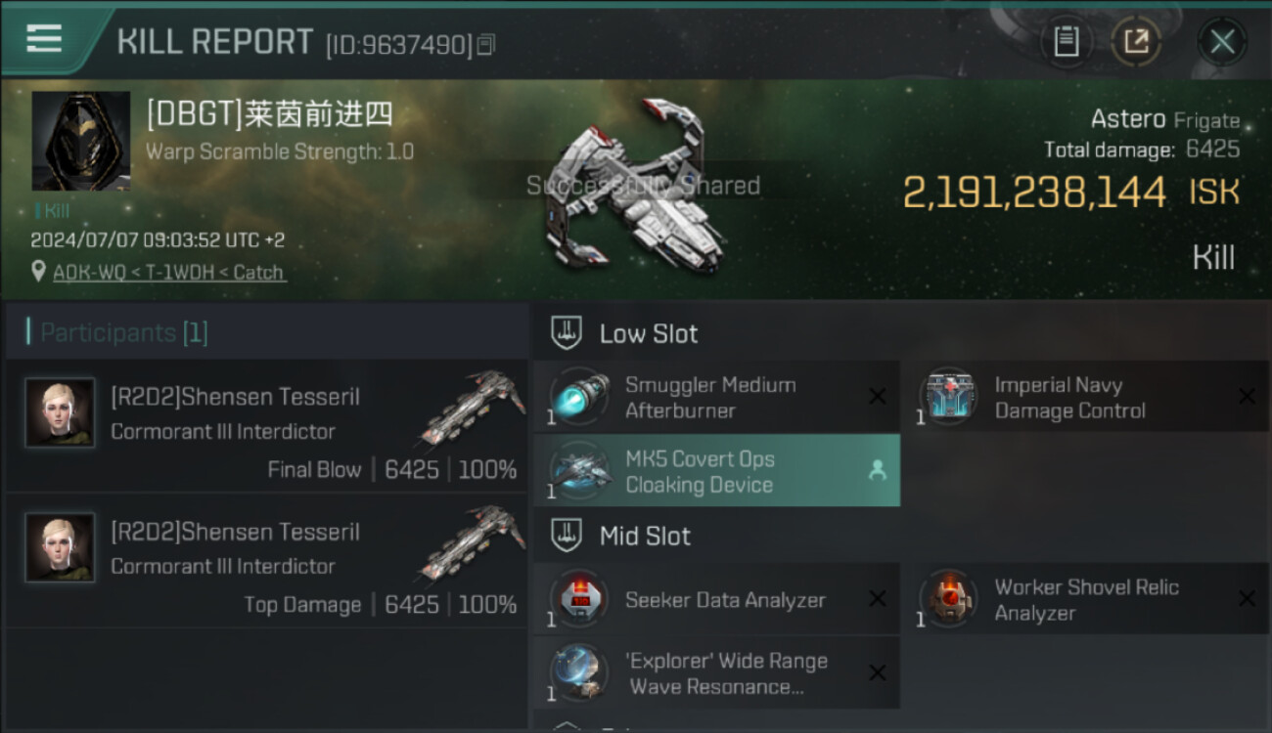Click the share kill report icon
Screen dimensions: 1272x733
1136,42
